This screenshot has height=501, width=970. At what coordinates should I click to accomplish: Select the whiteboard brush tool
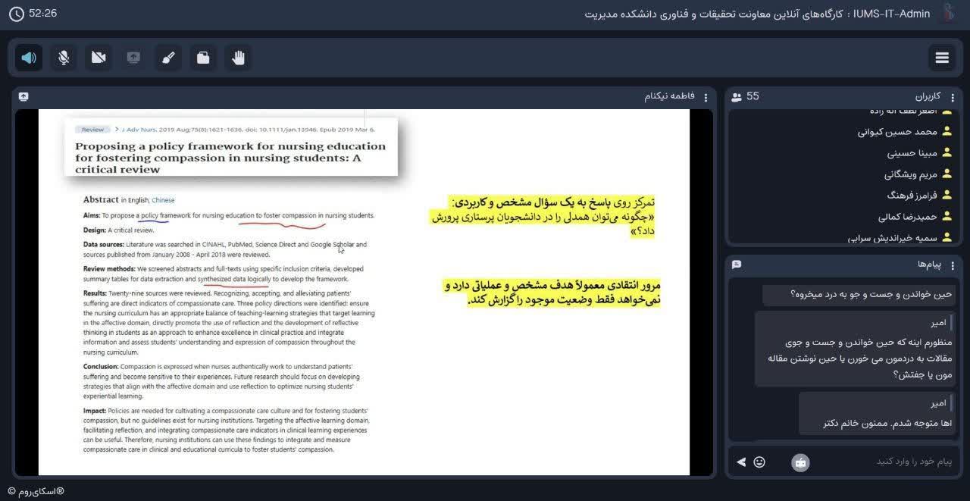pyautogui.click(x=168, y=58)
